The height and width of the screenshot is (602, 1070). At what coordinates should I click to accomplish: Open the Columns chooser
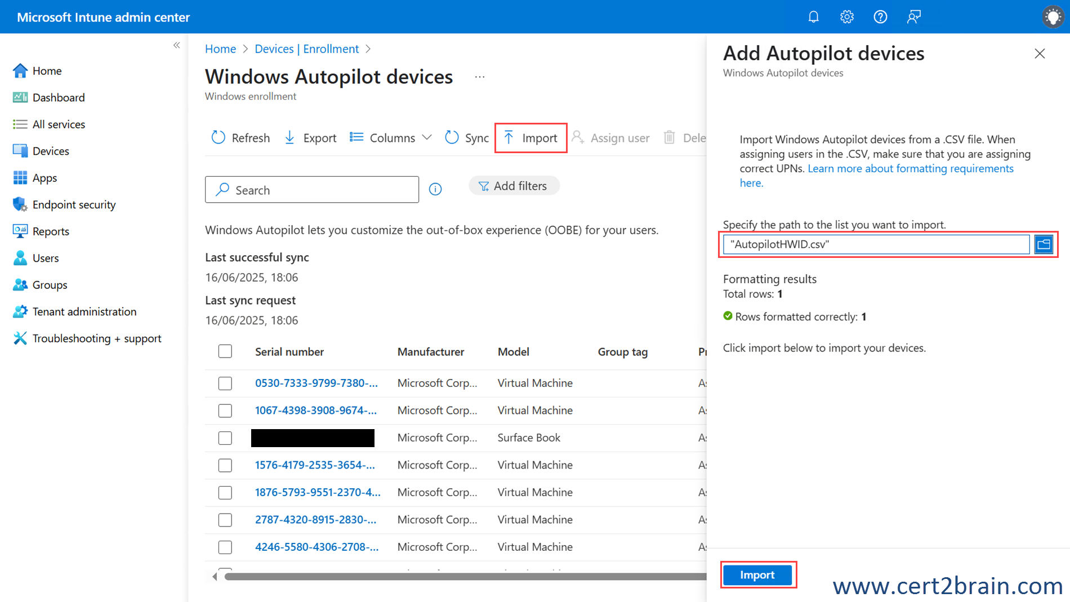coord(383,138)
